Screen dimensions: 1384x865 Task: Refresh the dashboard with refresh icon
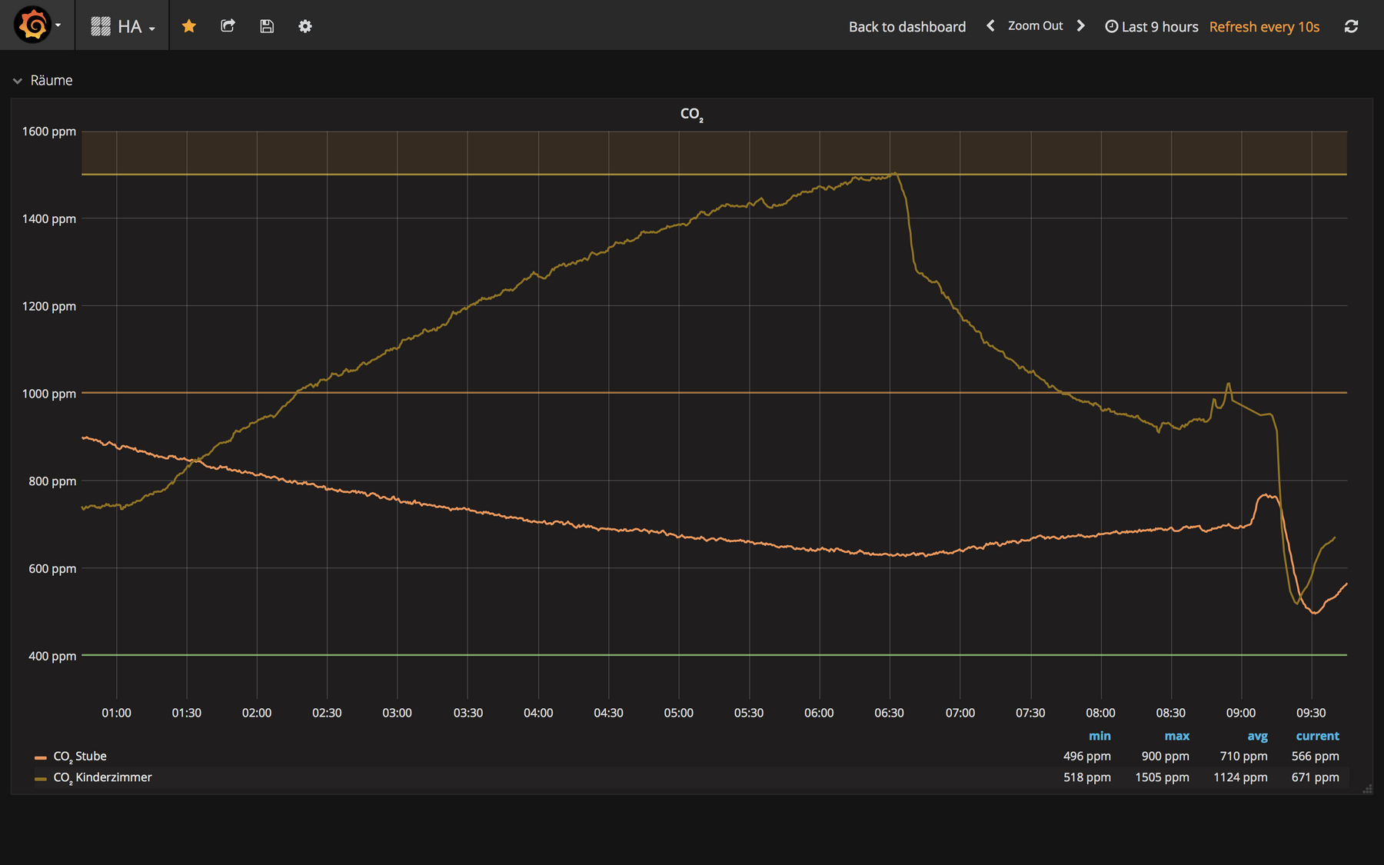1351,26
